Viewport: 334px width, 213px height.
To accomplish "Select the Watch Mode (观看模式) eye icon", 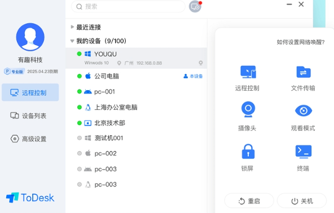I will 304,110.
